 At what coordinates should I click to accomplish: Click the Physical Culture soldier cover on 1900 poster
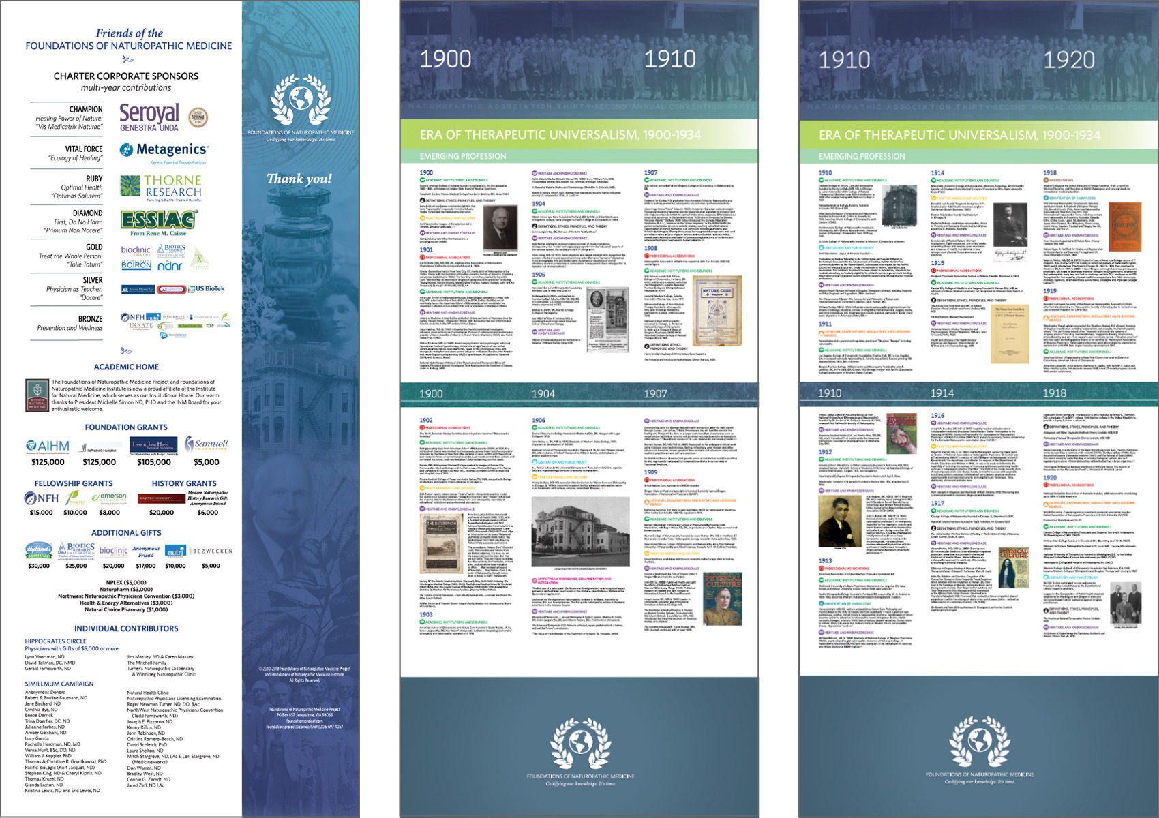723,599
